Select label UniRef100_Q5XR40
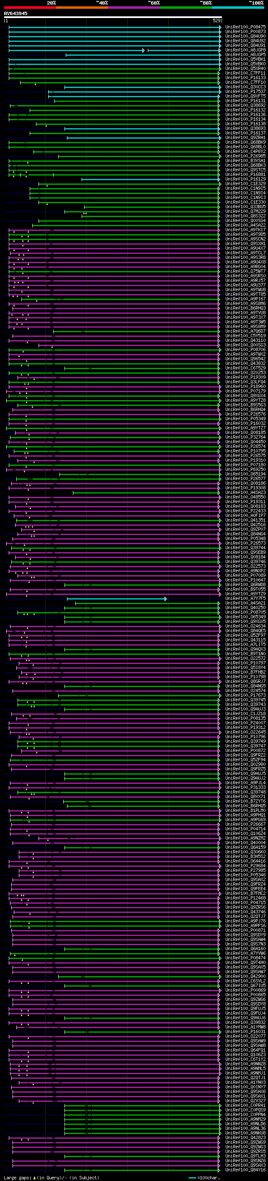 coord(245,68)
